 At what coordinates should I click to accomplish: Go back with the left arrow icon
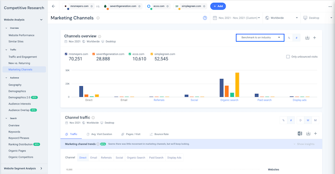[54, 6]
